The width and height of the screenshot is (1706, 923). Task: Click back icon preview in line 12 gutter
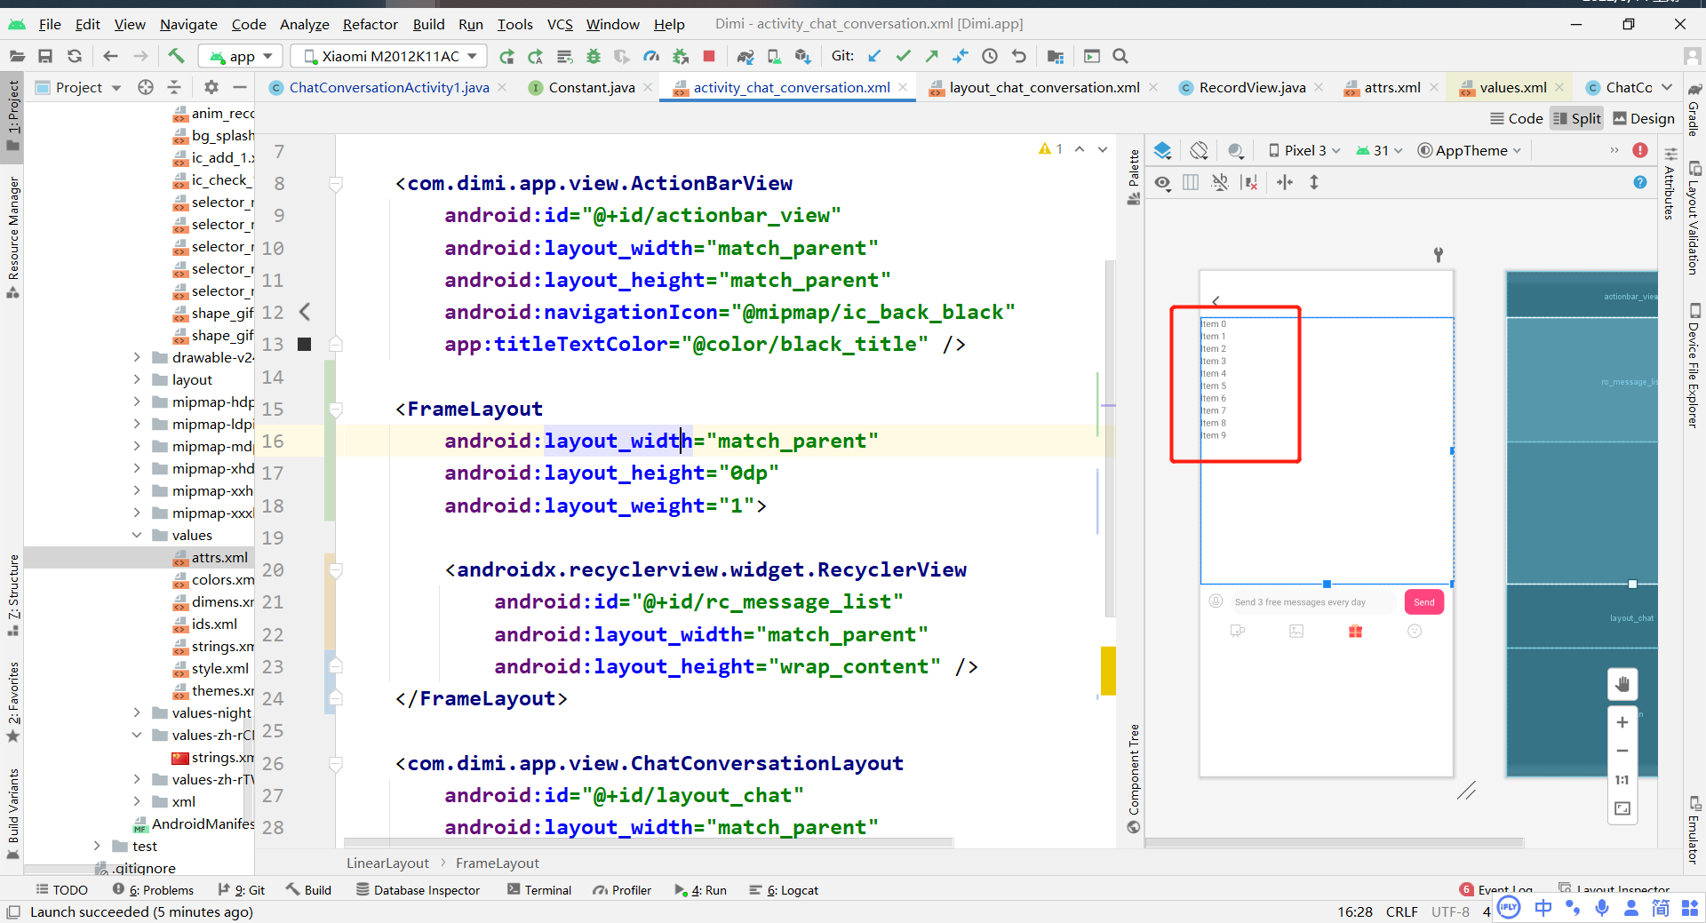(x=304, y=312)
